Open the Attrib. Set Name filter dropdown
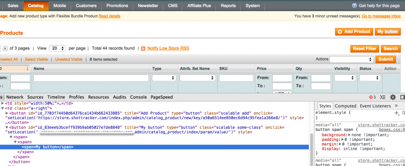405x166 pixels. pyautogui.click(x=198, y=78)
